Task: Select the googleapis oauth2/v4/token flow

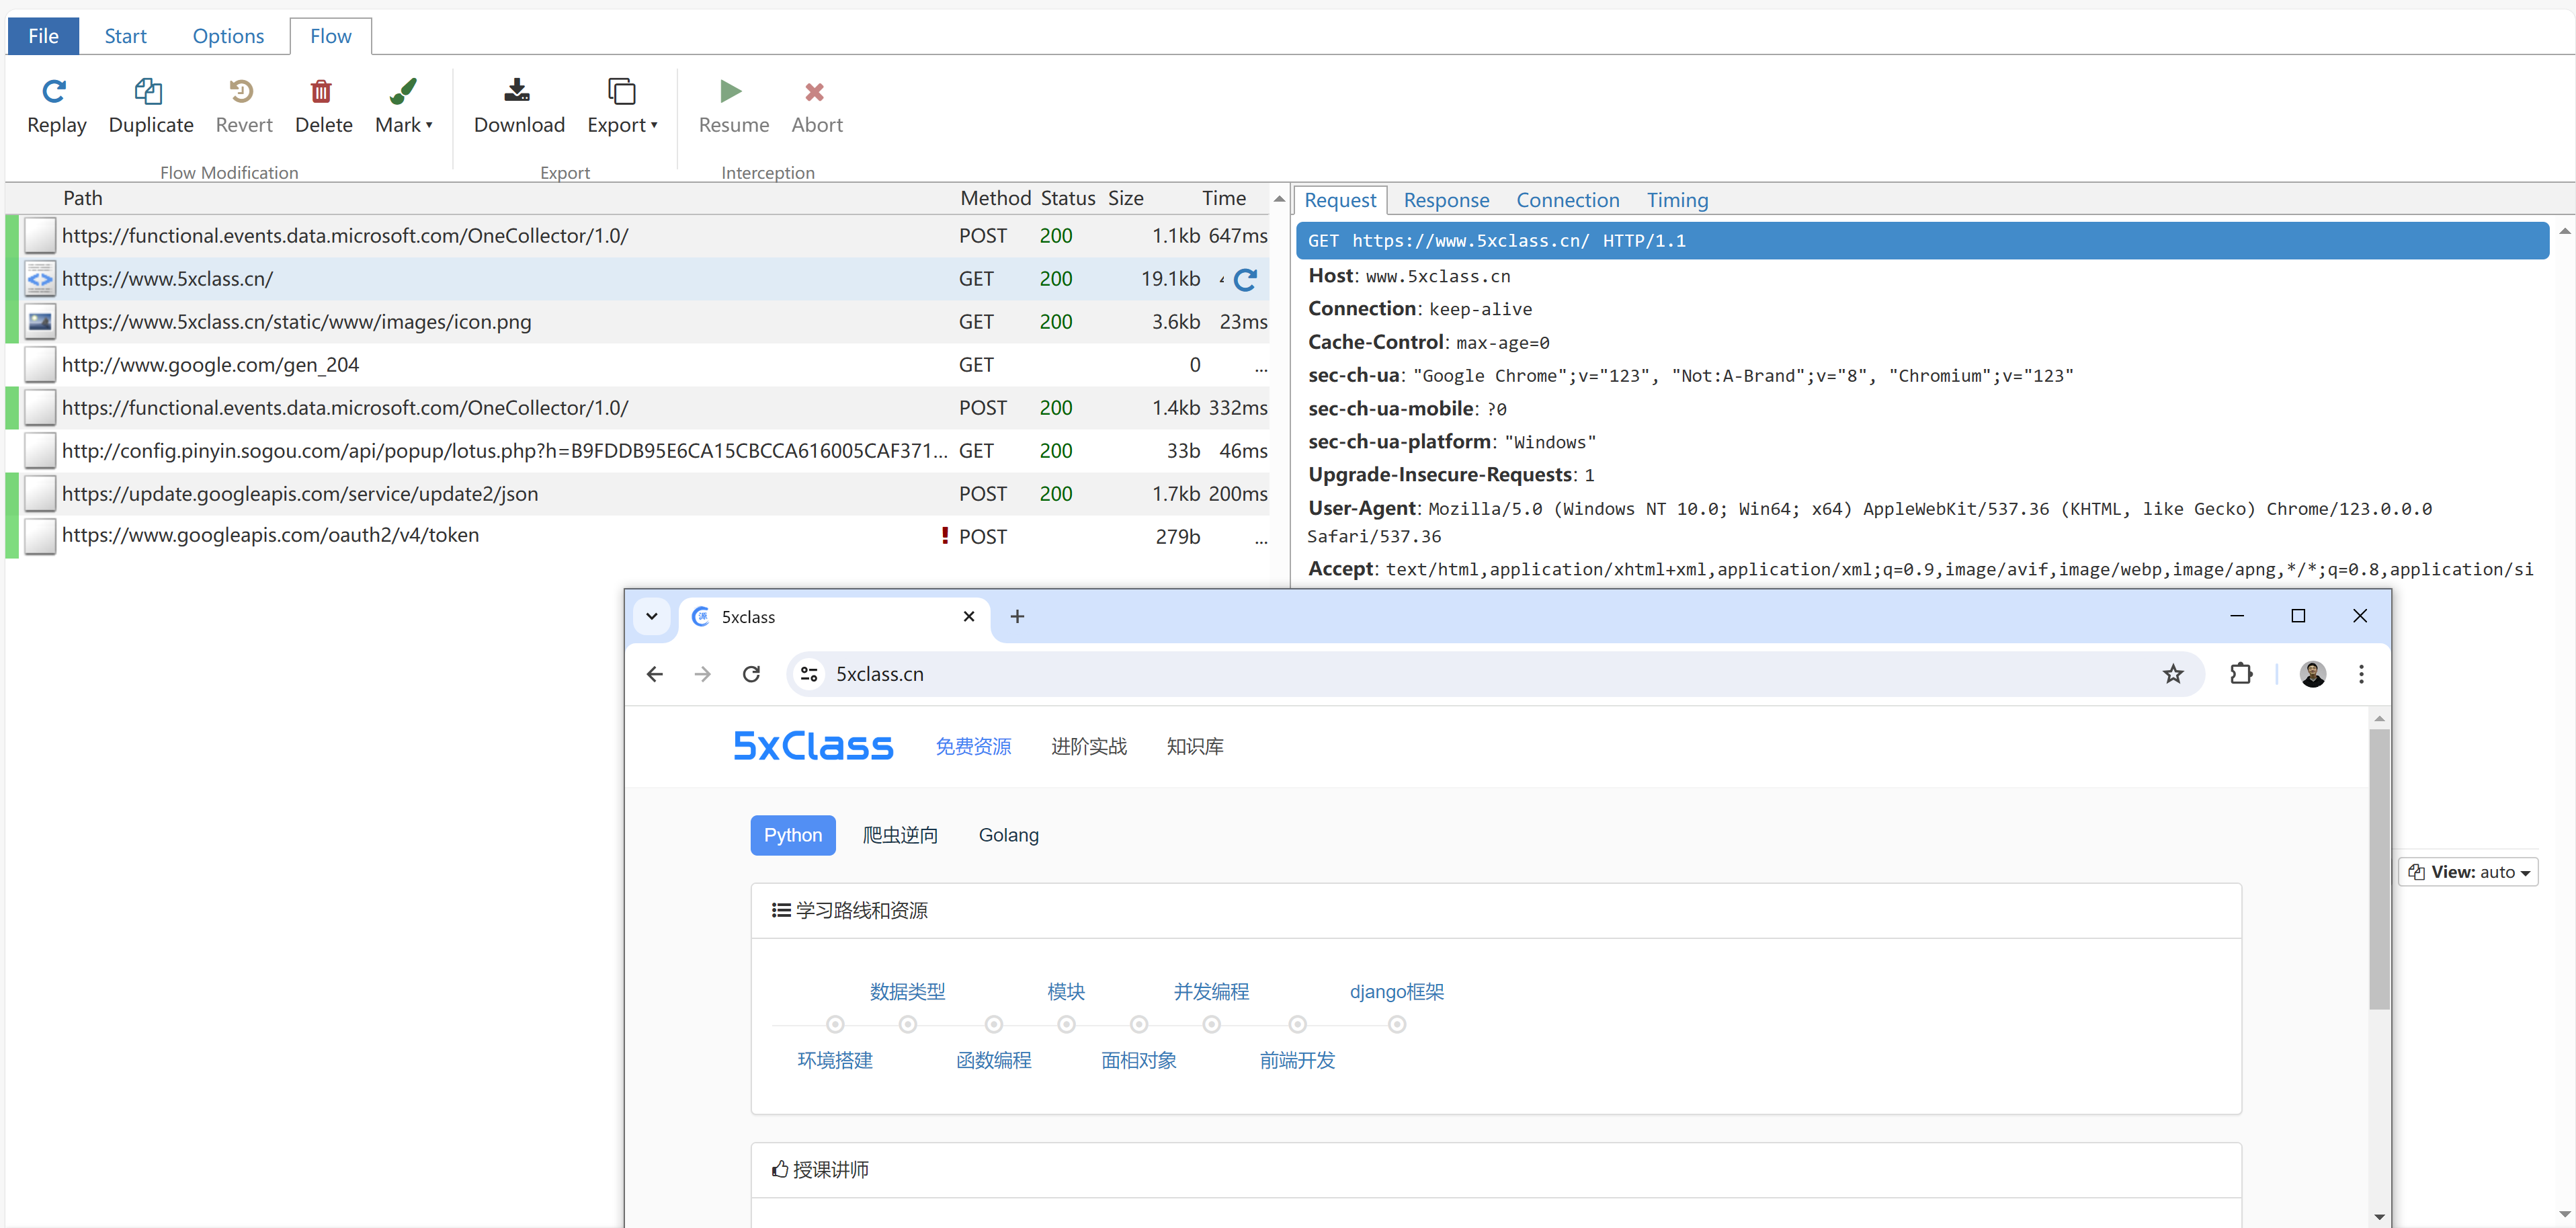Action: point(637,536)
